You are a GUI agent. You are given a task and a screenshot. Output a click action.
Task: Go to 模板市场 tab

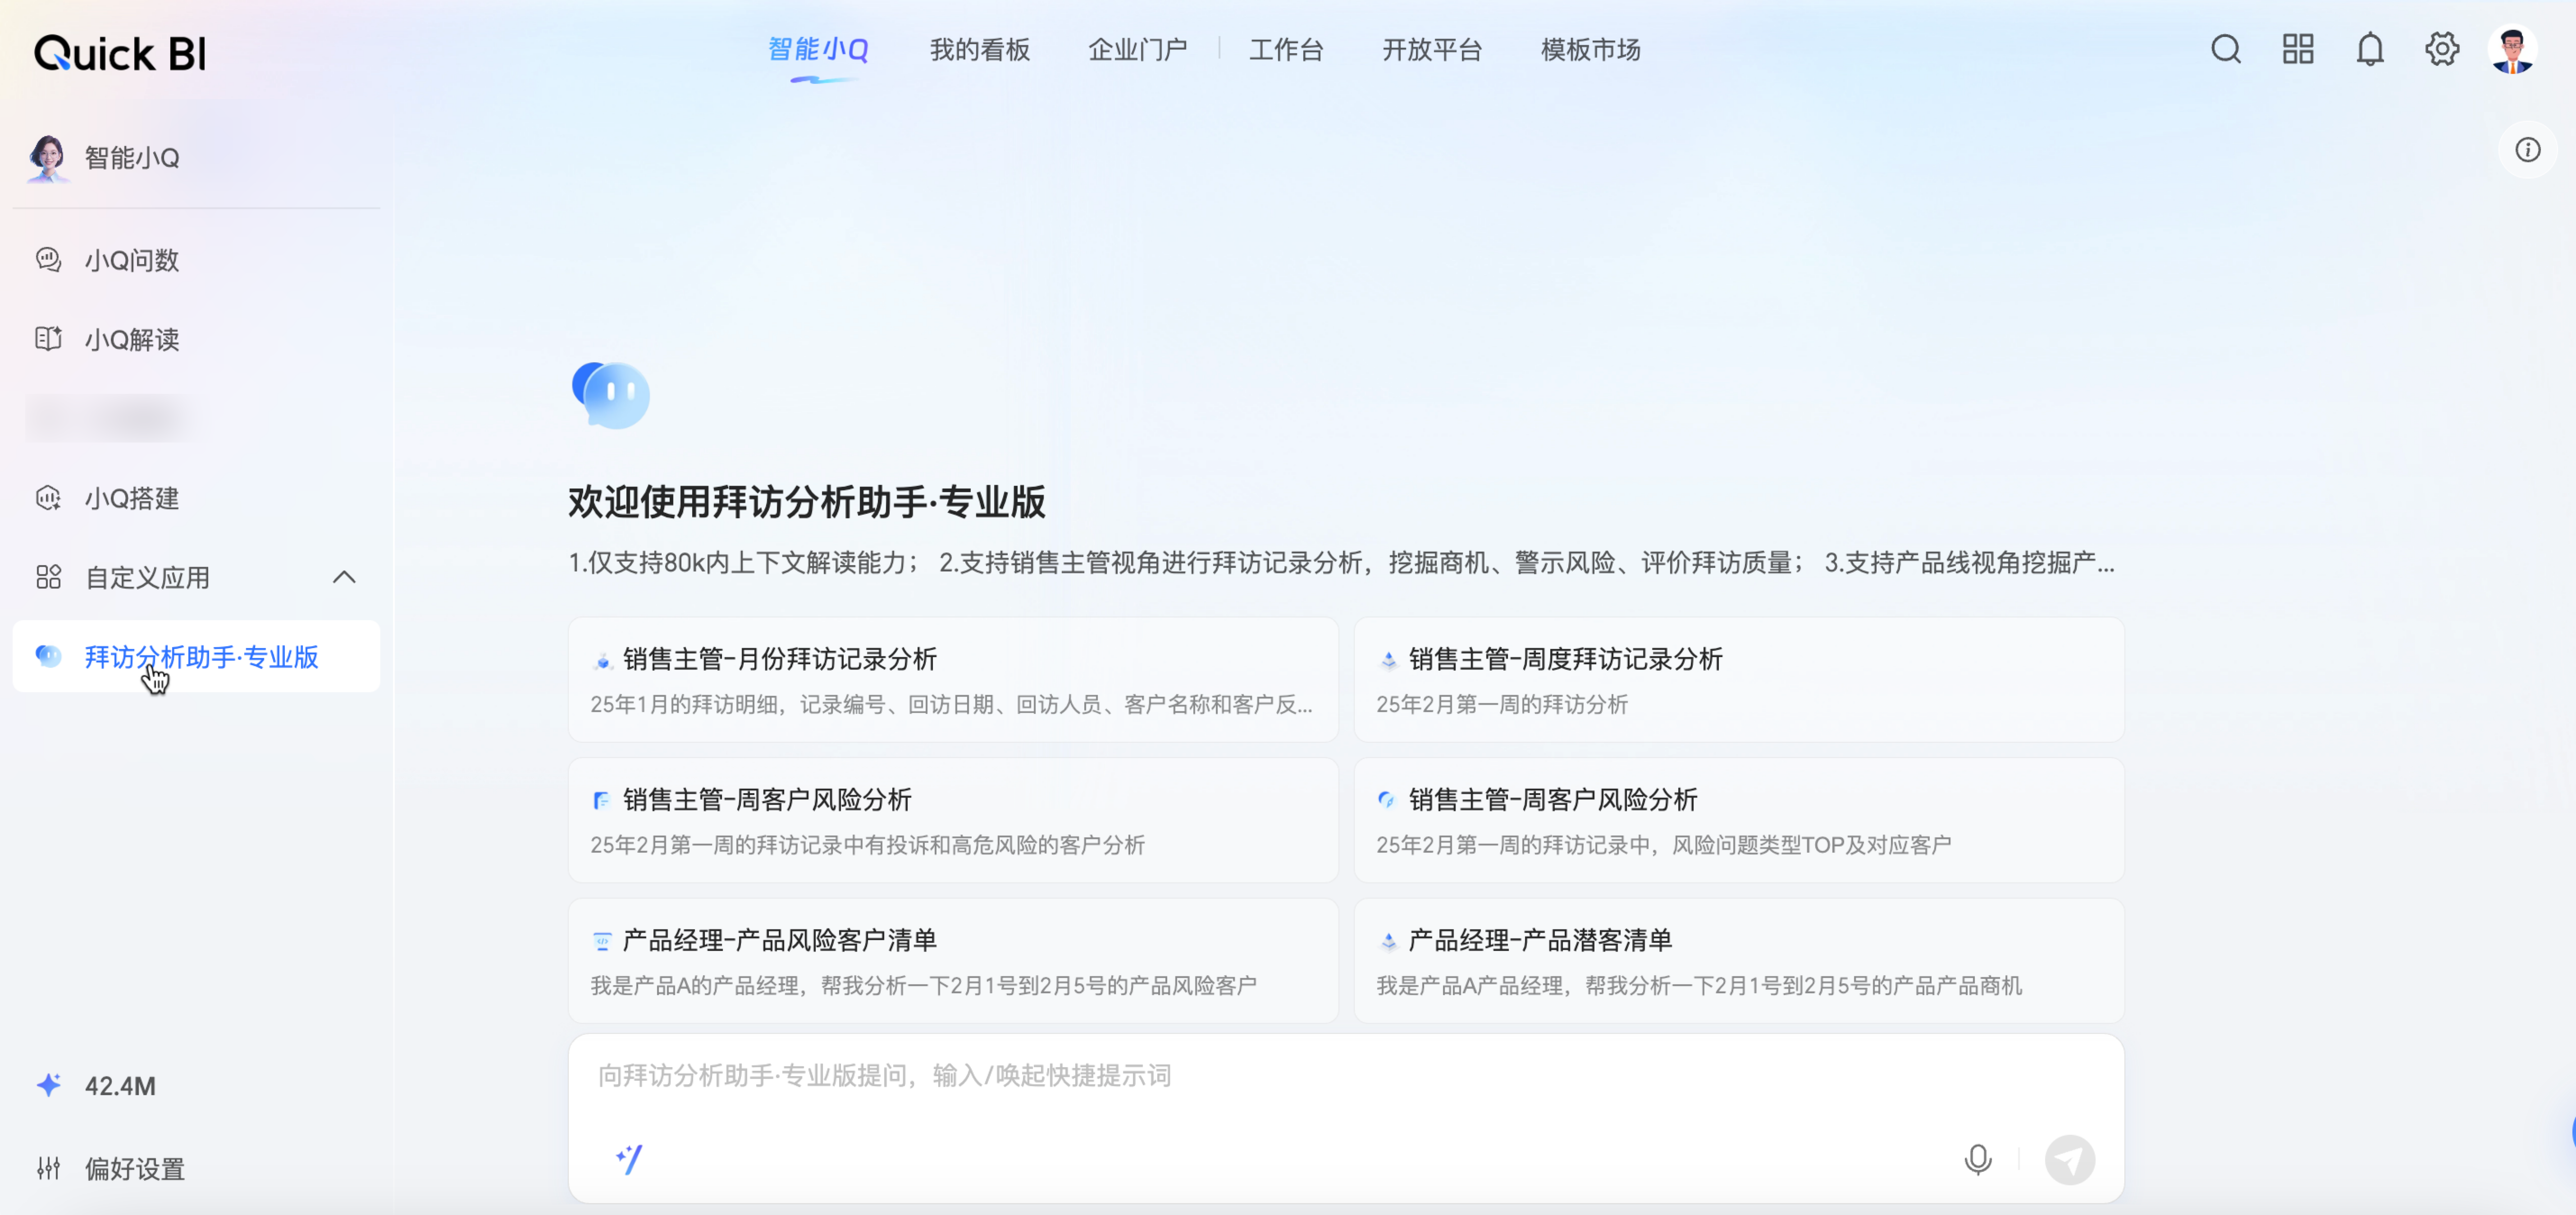[x=1590, y=50]
